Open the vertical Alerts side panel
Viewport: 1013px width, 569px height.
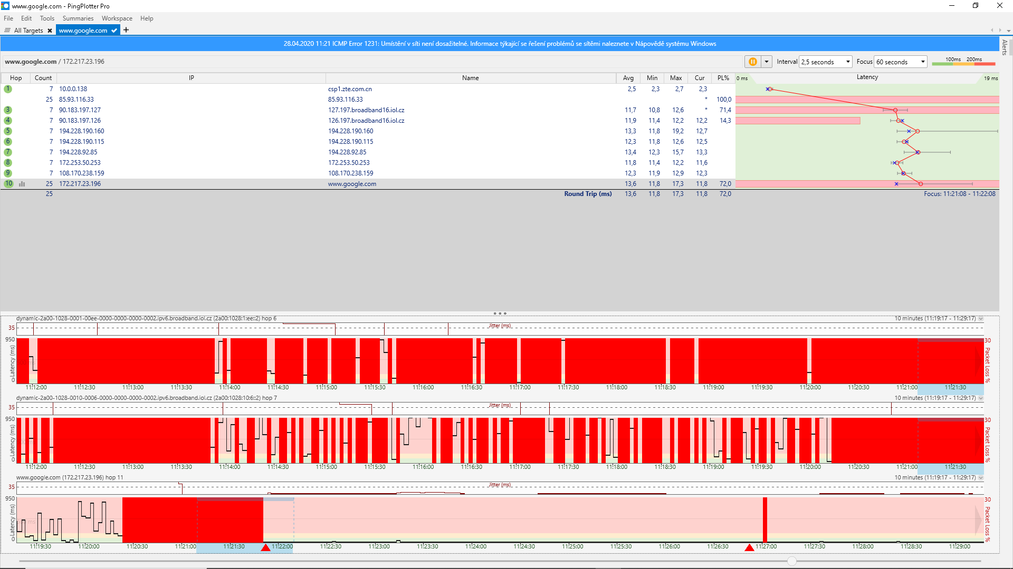click(1005, 47)
